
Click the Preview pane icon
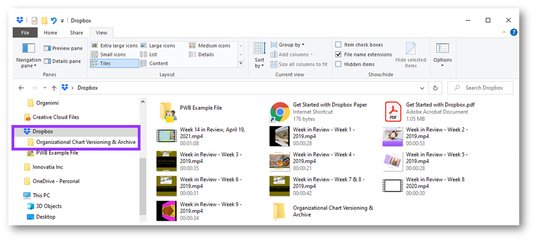click(x=47, y=48)
